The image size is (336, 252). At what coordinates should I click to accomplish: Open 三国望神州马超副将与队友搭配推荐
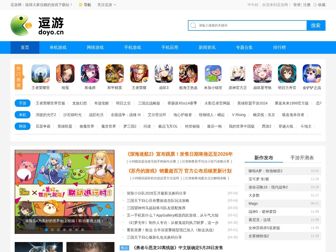156,208
